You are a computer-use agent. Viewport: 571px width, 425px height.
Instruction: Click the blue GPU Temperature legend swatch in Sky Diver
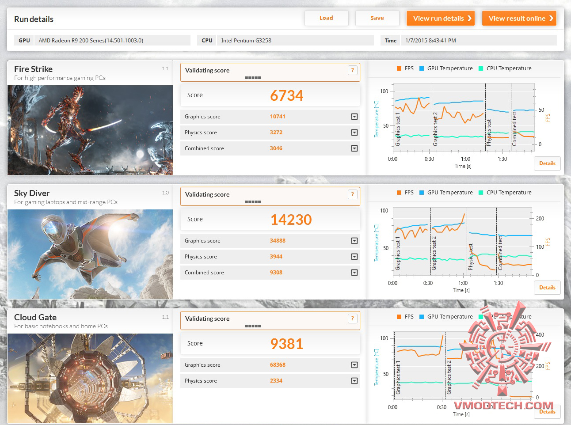pos(422,193)
